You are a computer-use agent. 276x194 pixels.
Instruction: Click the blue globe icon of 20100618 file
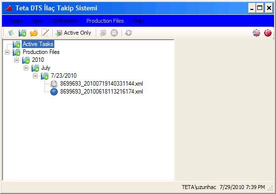pyautogui.click(x=54, y=92)
